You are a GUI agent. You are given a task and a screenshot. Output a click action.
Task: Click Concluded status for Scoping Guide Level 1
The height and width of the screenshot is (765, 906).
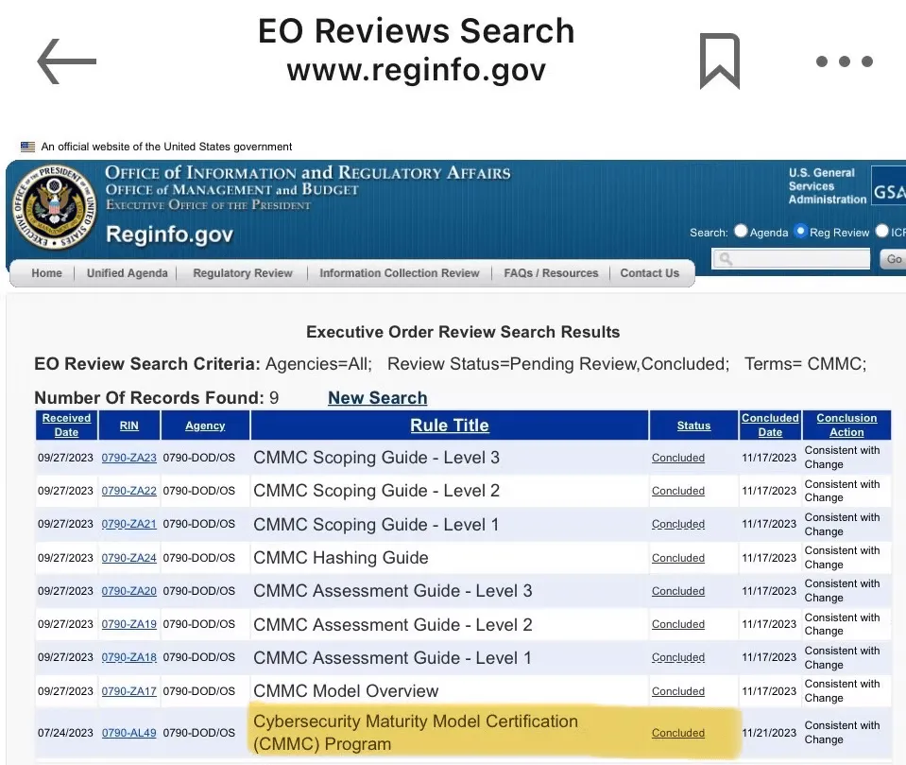677,524
